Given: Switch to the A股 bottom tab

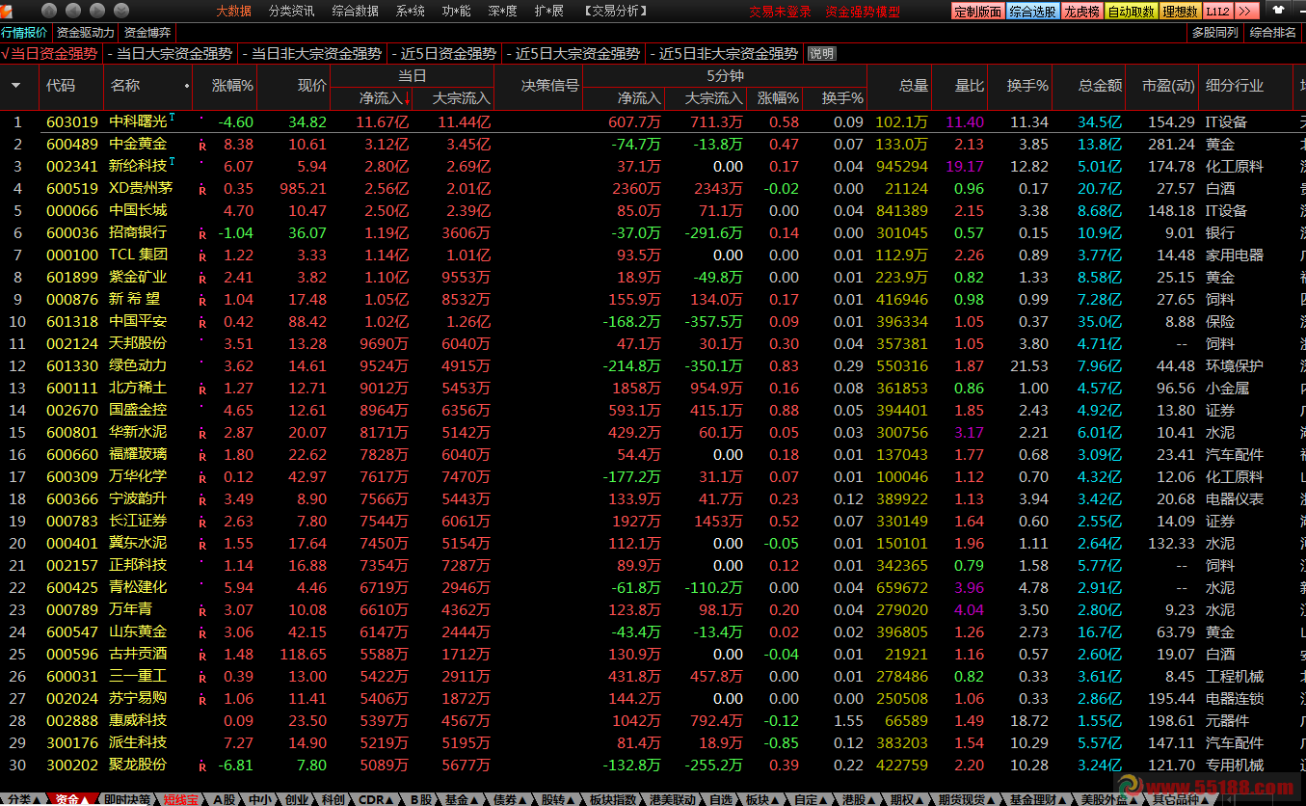Looking at the screenshot, I should (x=225, y=799).
